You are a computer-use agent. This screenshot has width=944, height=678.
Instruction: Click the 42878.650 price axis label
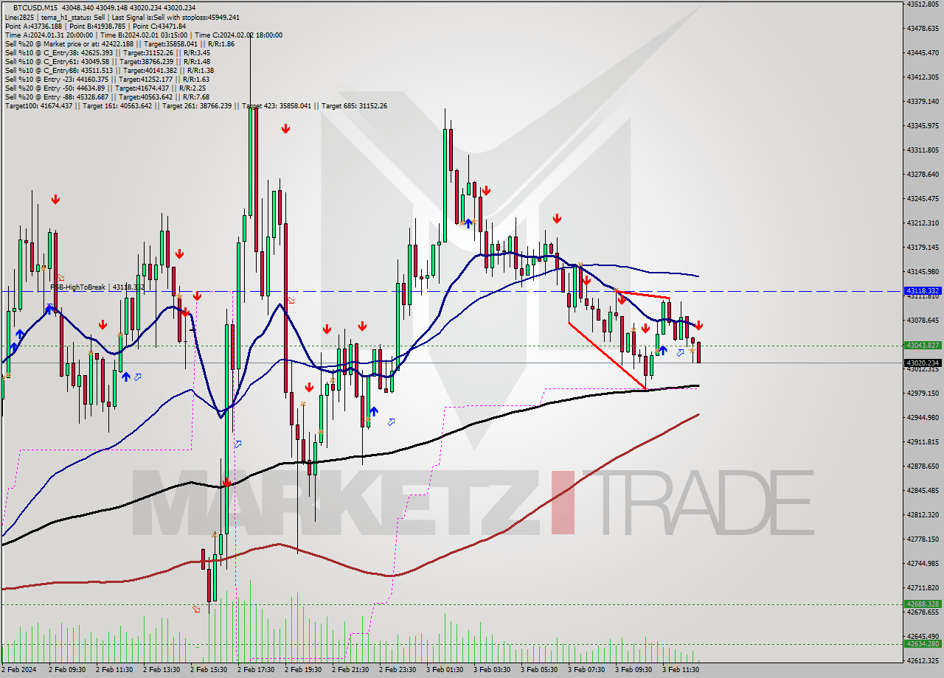923,466
